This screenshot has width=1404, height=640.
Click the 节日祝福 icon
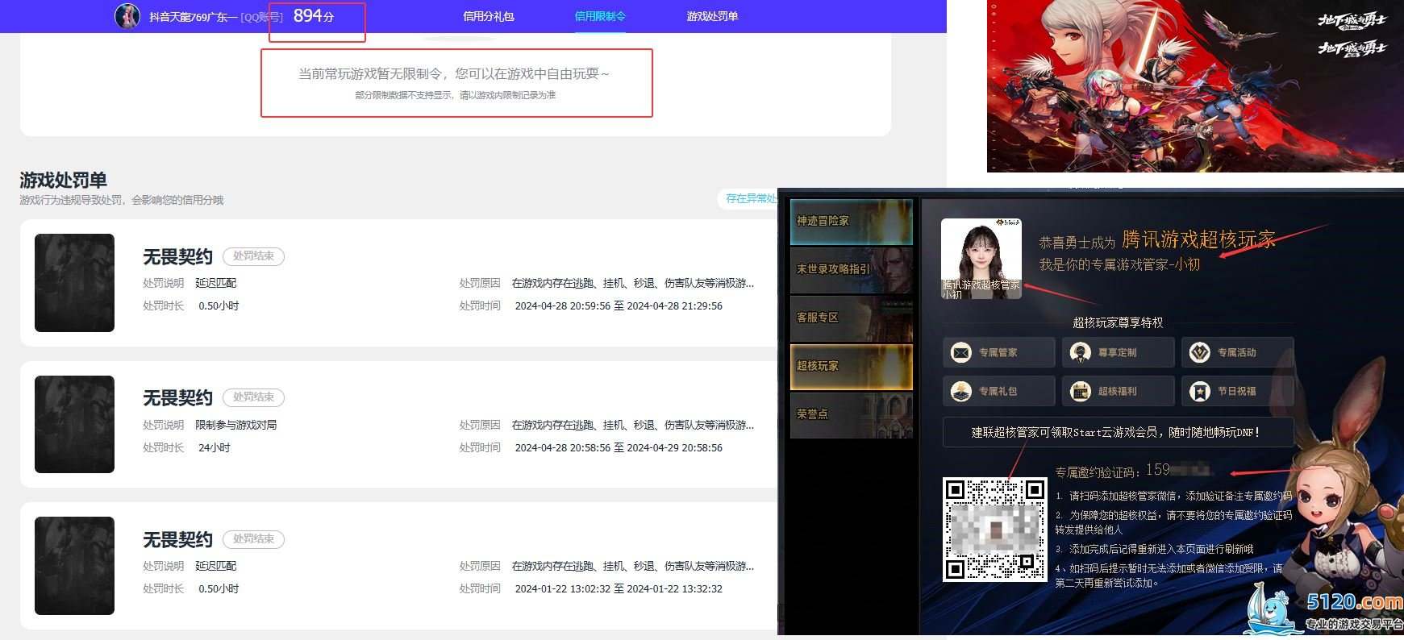coord(1200,391)
